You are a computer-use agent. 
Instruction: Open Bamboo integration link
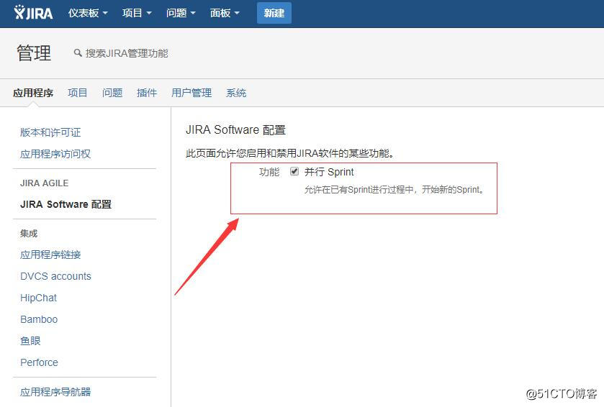39,319
